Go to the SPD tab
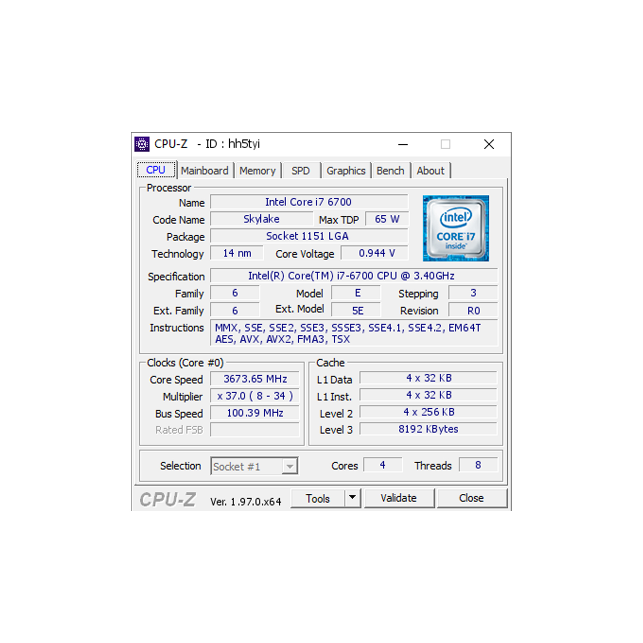 pyautogui.click(x=300, y=171)
